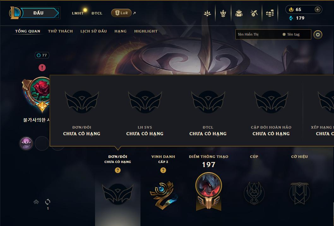Open the Collection backpack icon

point(239,13)
